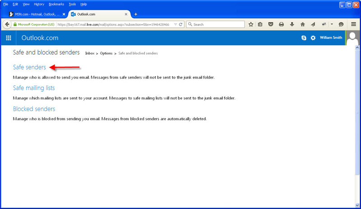Screen dimensions: 361x209
Task: Click 'Safe and blocked senders' breadcrumb text
Action: pos(138,53)
